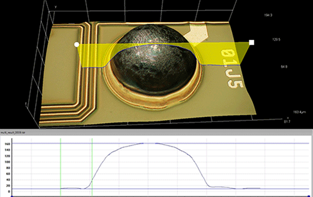Select the right green vertical cursor line

92,163
